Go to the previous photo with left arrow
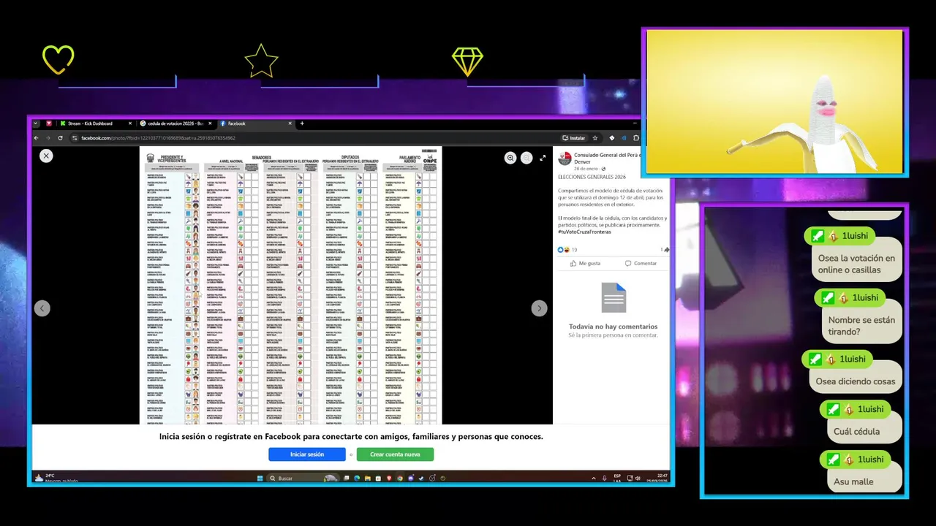Screen dimensions: 936x526 click(42, 308)
